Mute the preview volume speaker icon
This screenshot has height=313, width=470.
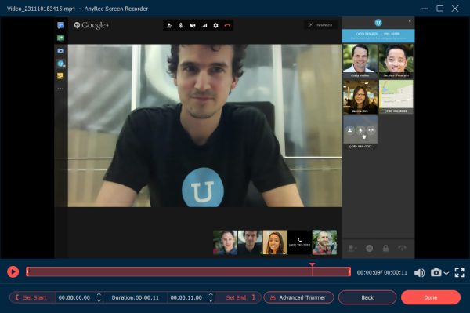click(x=419, y=272)
